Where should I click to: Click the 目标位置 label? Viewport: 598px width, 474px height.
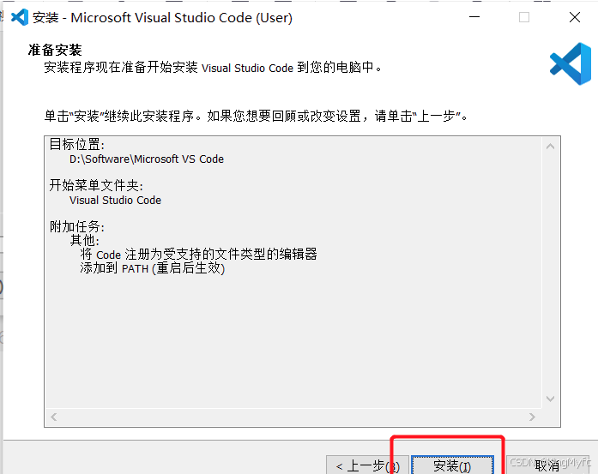pos(76,144)
